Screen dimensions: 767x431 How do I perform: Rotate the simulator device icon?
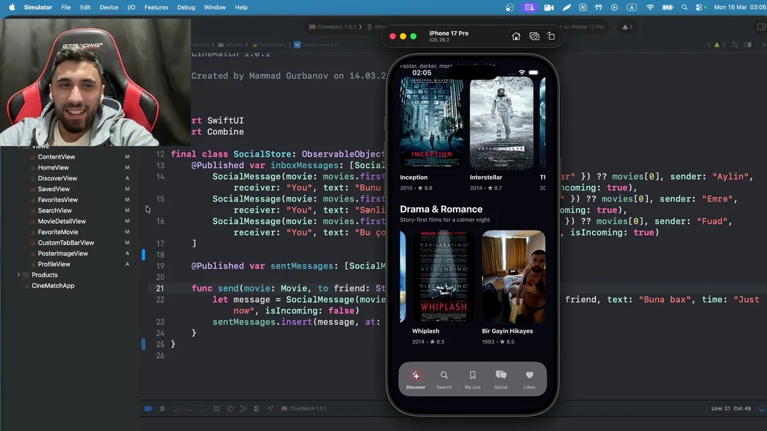[x=551, y=37]
